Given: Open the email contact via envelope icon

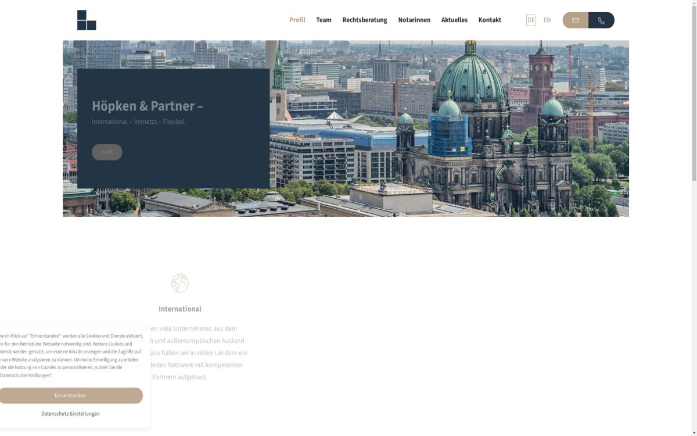Looking at the screenshot, I should [x=574, y=20].
